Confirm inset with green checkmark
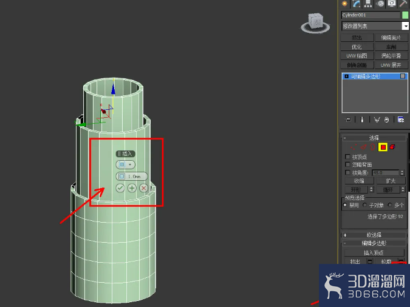The image size is (410, 307). click(x=120, y=188)
